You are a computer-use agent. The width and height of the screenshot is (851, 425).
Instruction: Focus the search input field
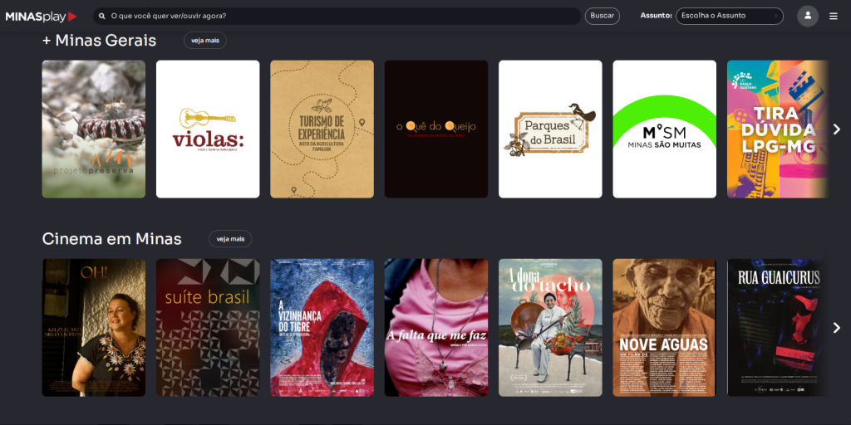click(x=341, y=16)
